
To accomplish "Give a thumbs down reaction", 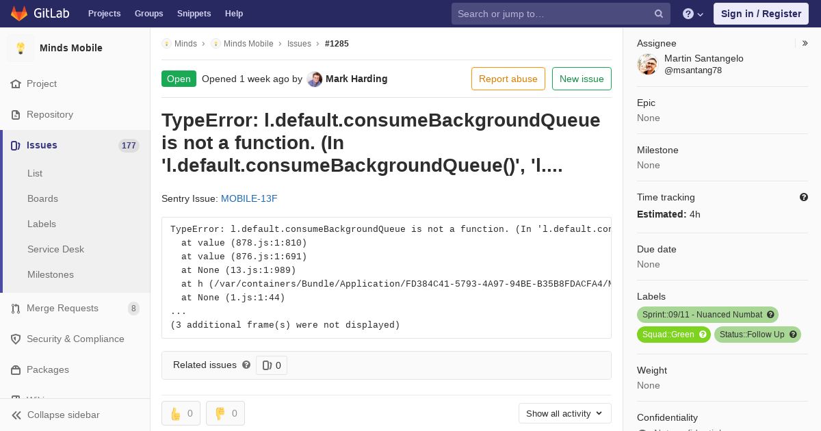I will pyautogui.click(x=225, y=413).
